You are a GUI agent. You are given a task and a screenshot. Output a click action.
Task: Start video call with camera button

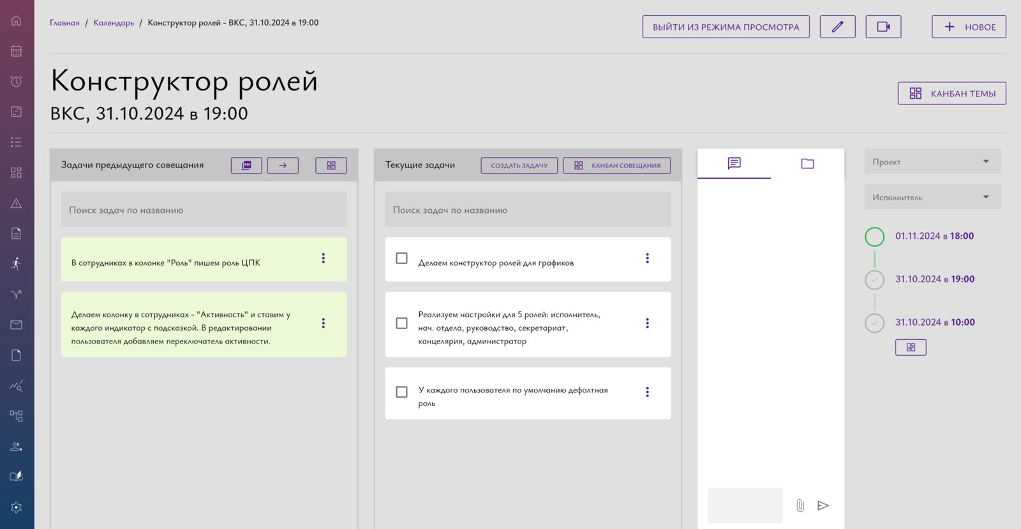click(x=883, y=27)
